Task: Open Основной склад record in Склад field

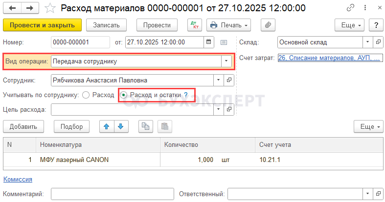Action: tap(378, 42)
